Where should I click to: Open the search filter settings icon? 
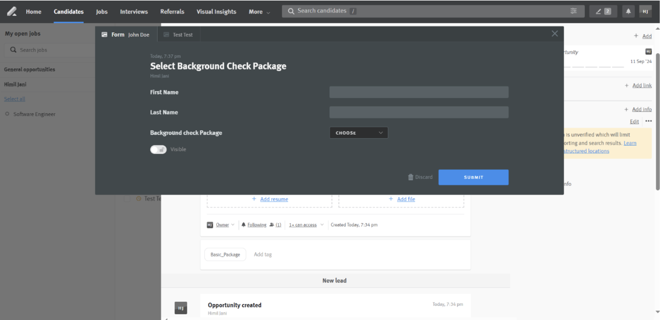pyautogui.click(x=573, y=11)
